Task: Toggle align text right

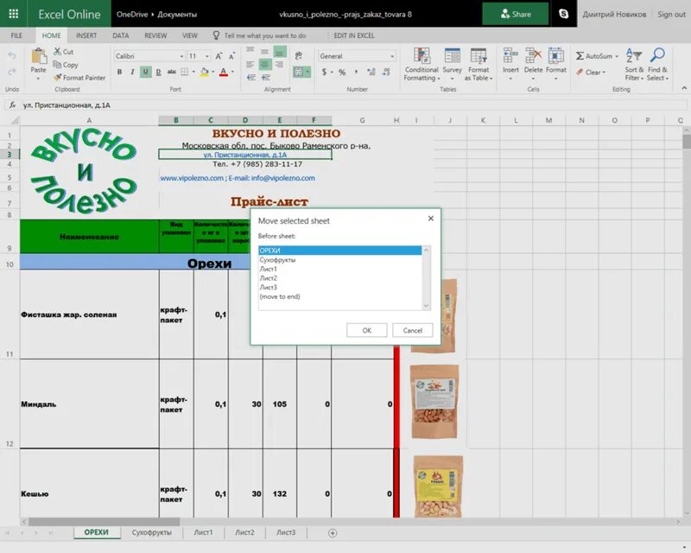Action: 279,65
